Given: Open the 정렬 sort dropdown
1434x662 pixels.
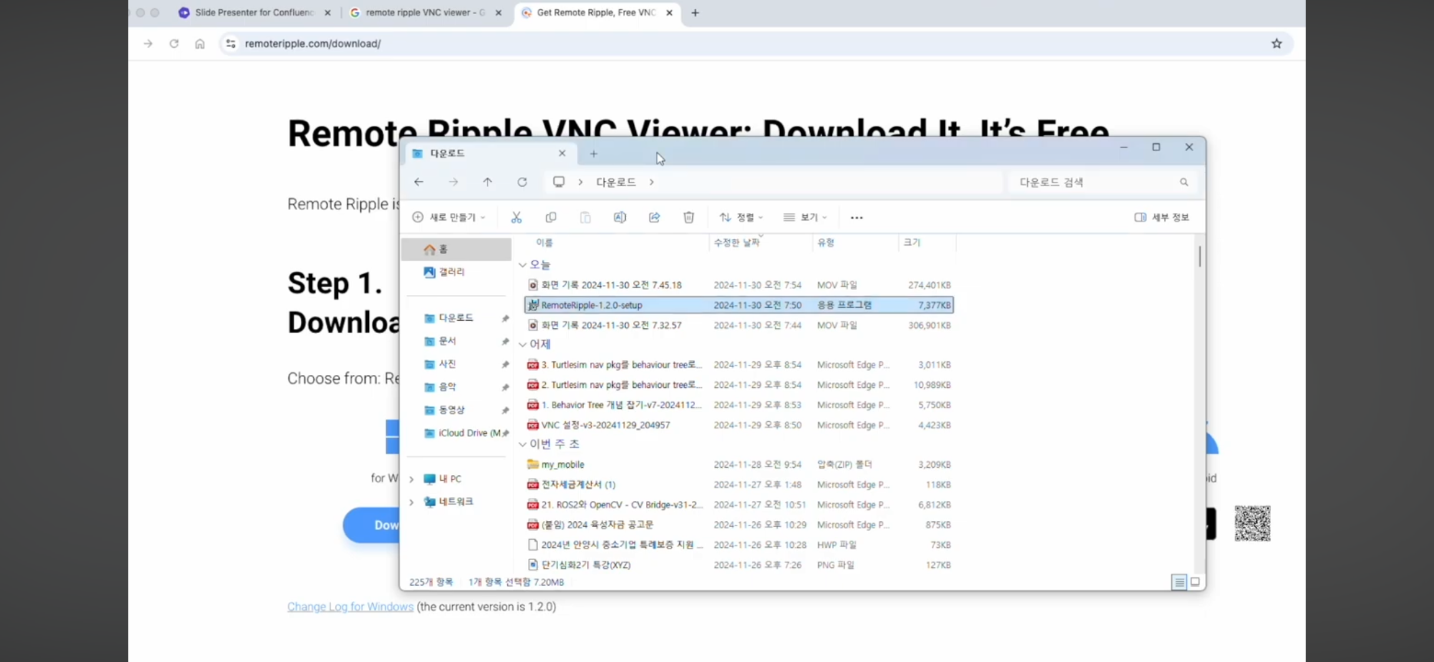Looking at the screenshot, I should tap(741, 218).
